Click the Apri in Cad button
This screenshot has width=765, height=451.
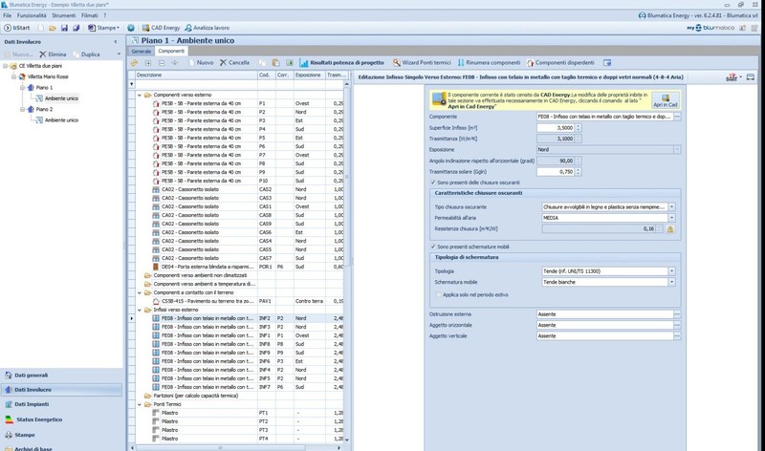click(666, 100)
